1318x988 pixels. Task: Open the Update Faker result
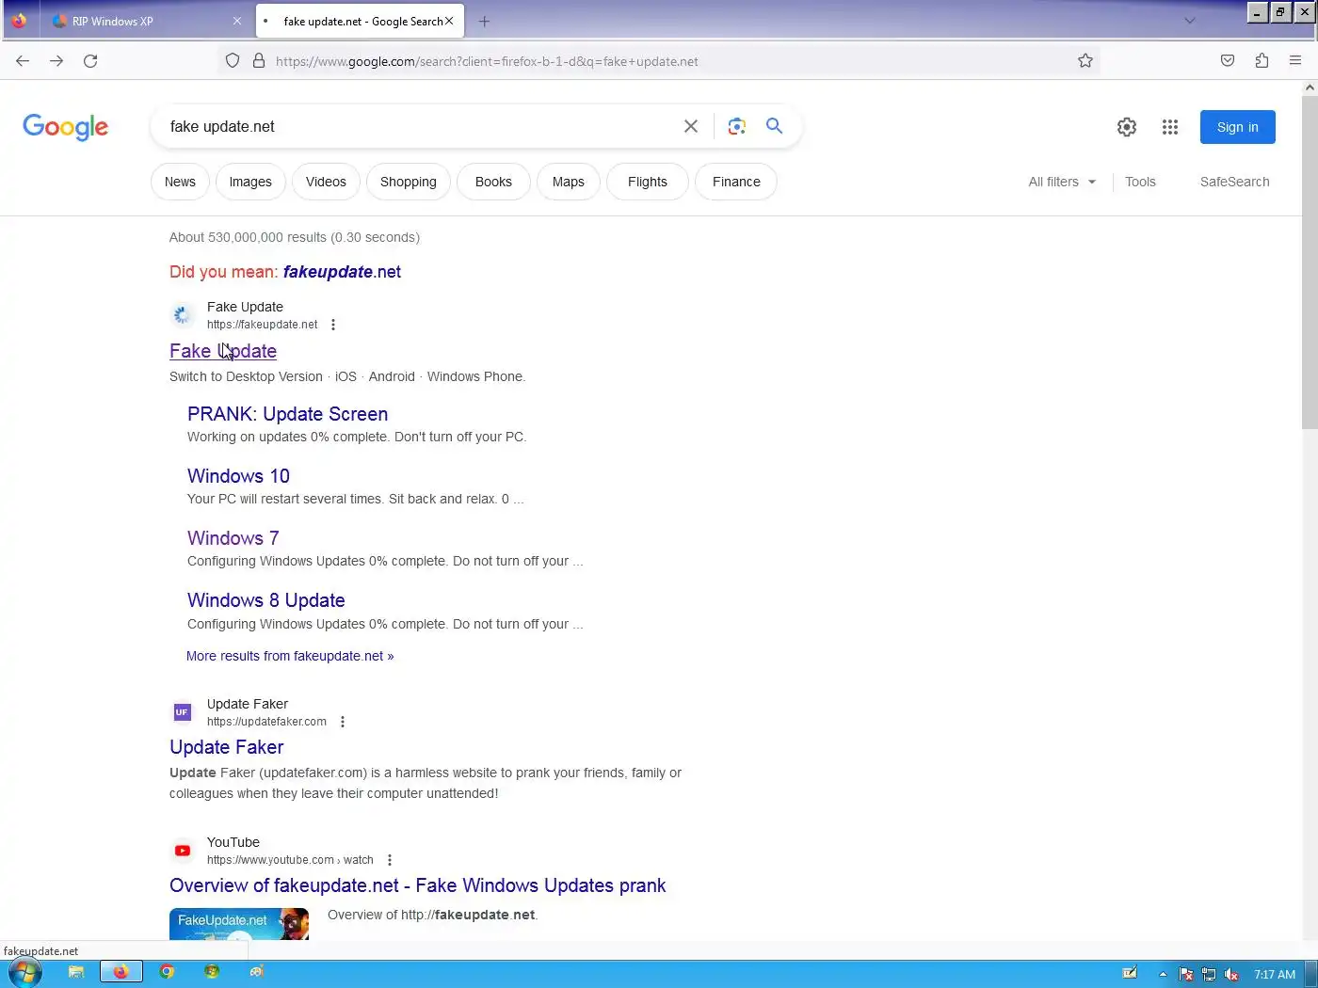(227, 747)
